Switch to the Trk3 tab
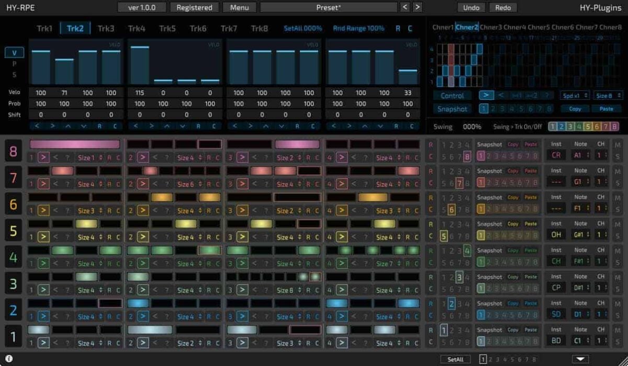Image resolution: width=628 pixels, height=366 pixels. [106, 28]
